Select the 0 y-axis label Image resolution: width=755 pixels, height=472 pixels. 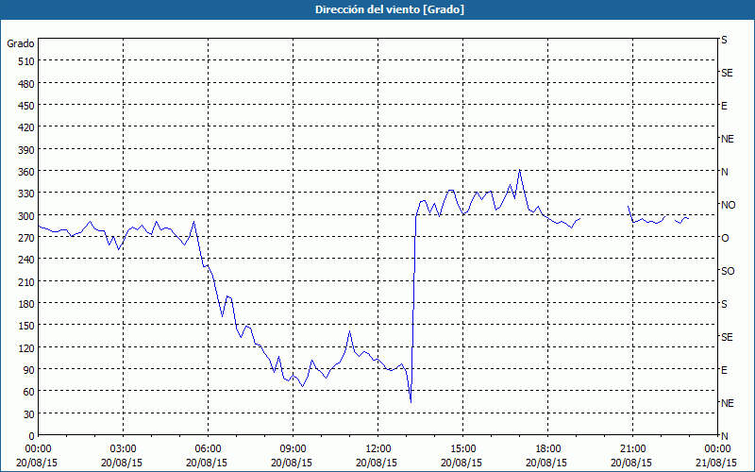[x=32, y=436]
